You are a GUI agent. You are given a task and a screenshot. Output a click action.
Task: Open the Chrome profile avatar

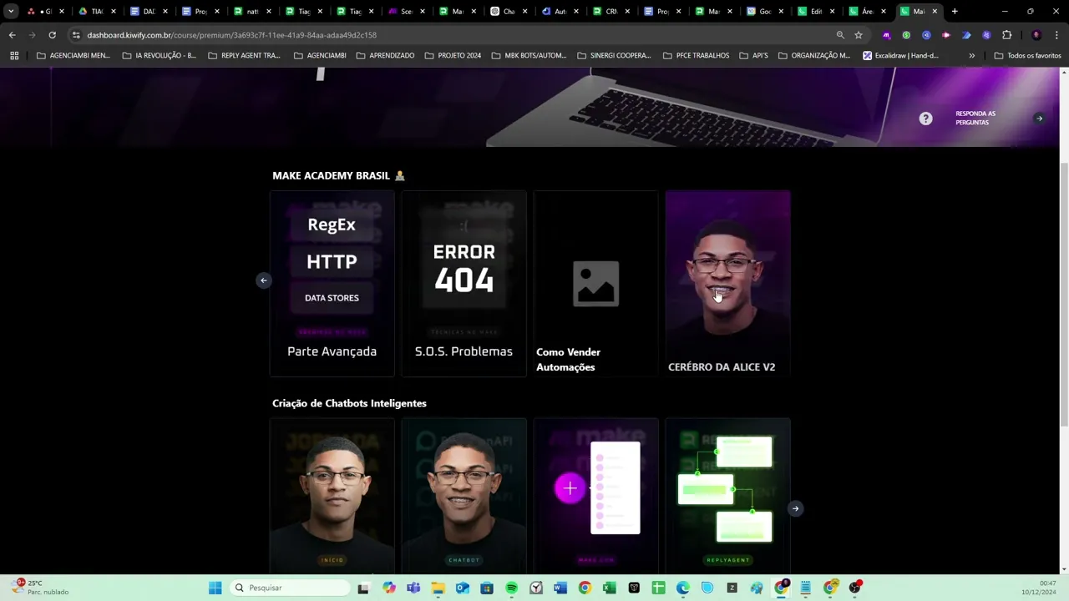click(x=1036, y=35)
